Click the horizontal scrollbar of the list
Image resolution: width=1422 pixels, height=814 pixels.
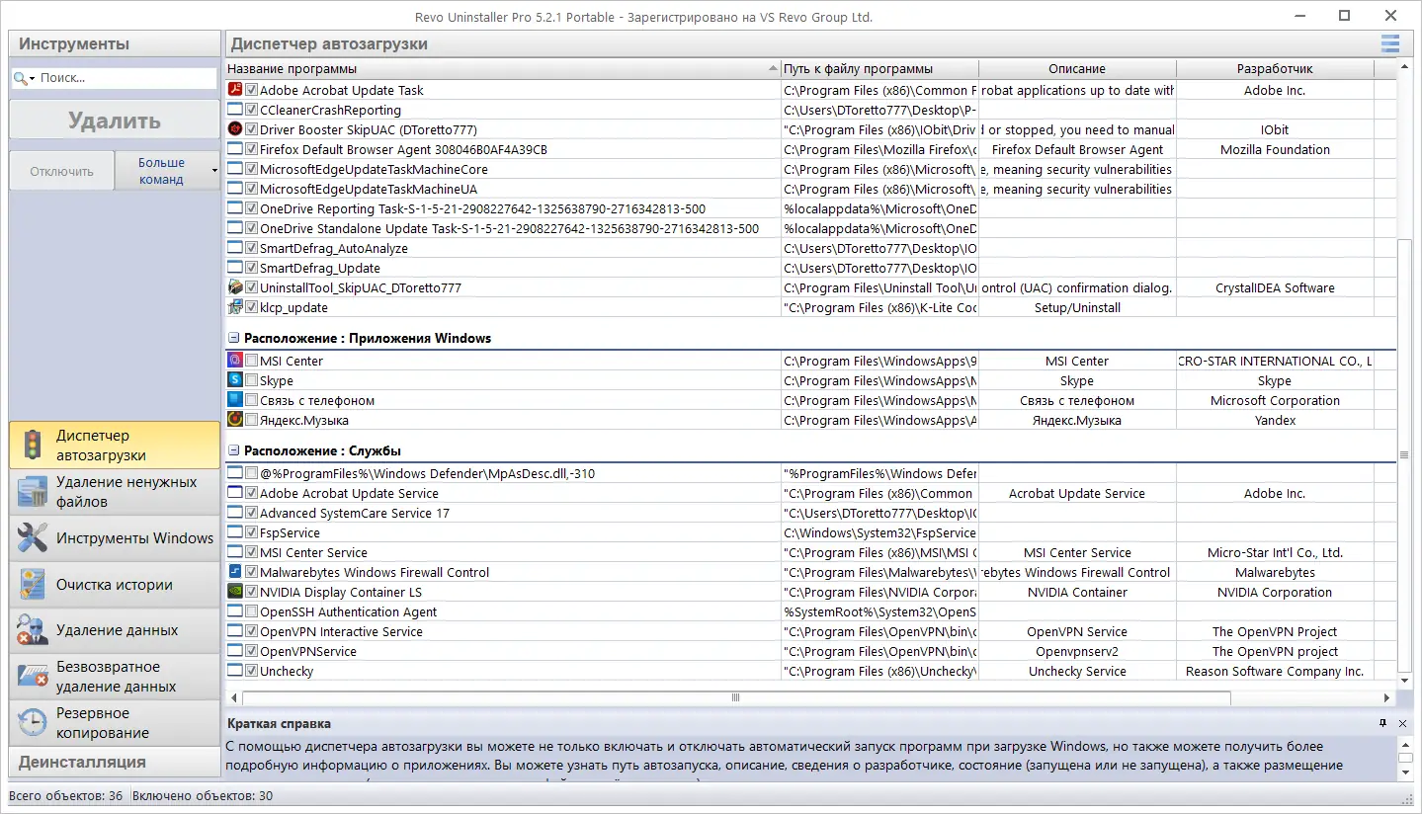coord(734,697)
